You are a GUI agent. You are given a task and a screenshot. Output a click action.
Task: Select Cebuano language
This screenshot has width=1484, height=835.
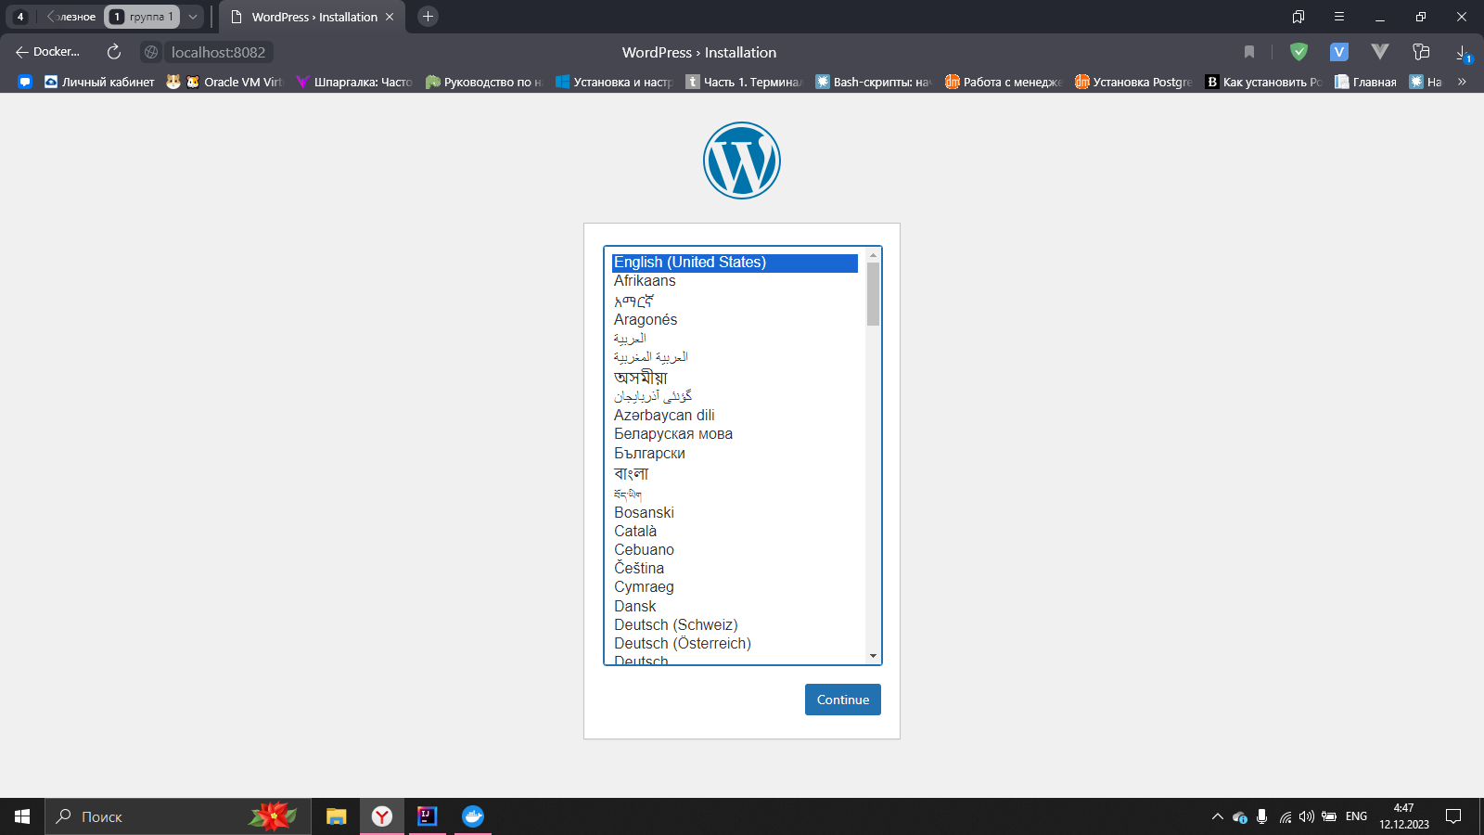[735, 550]
